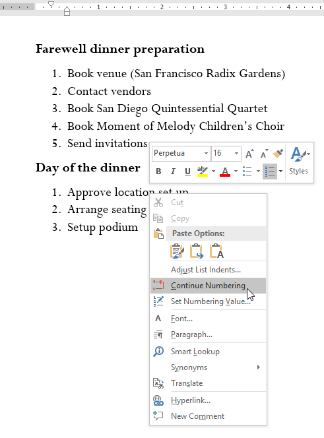Click the Smart Lookup magnifier icon
324x438 pixels.
click(158, 352)
